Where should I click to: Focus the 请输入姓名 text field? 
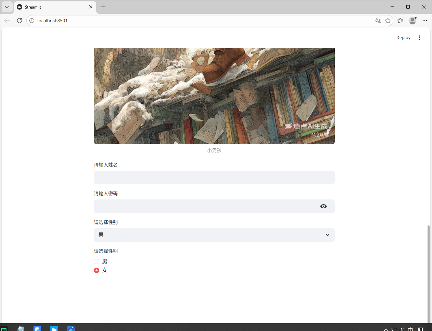[214, 177]
